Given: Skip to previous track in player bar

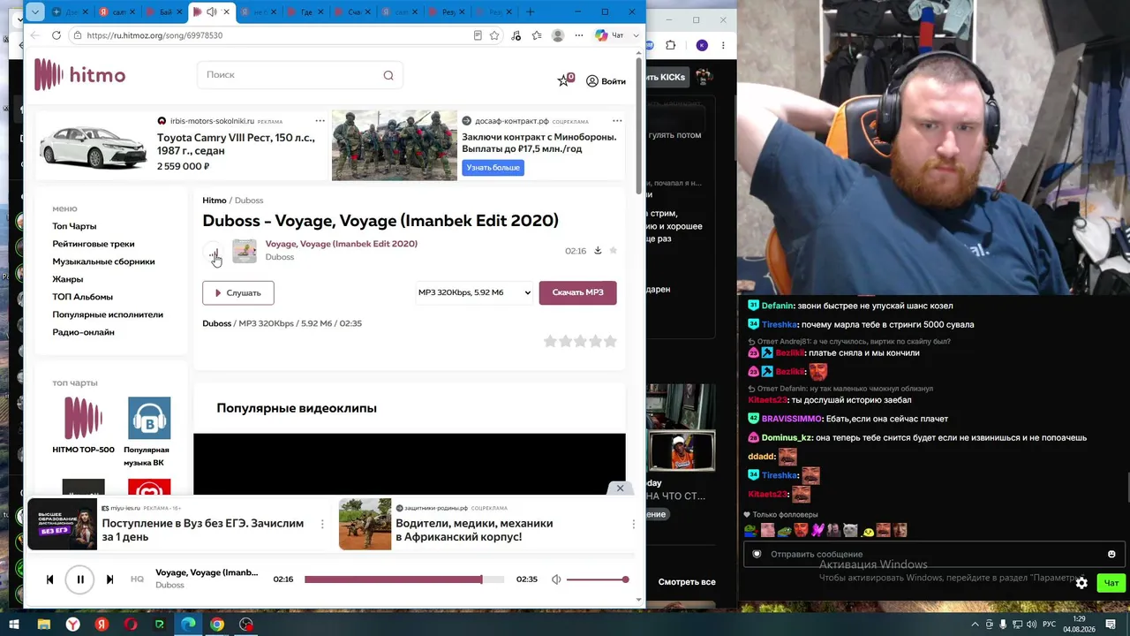Looking at the screenshot, I should [49, 579].
